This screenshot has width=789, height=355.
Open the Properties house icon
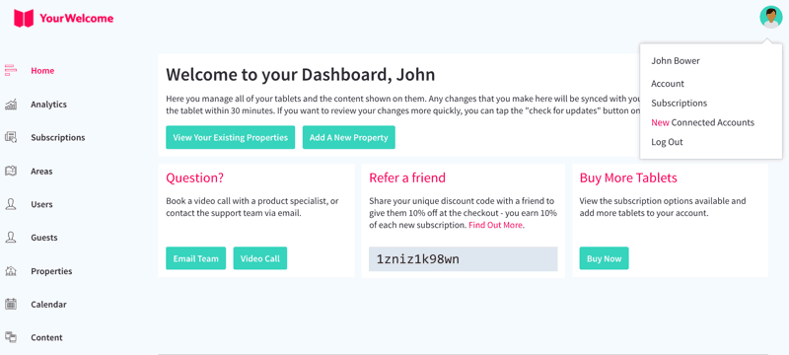[11, 271]
